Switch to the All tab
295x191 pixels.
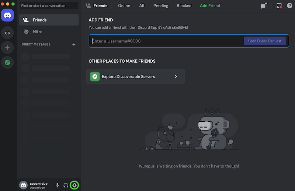(142, 6)
